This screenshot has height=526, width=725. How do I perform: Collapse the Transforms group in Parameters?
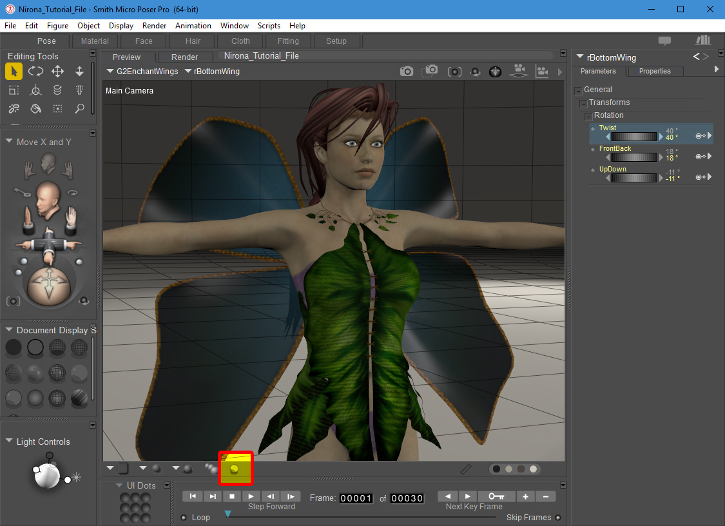pos(583,103)
